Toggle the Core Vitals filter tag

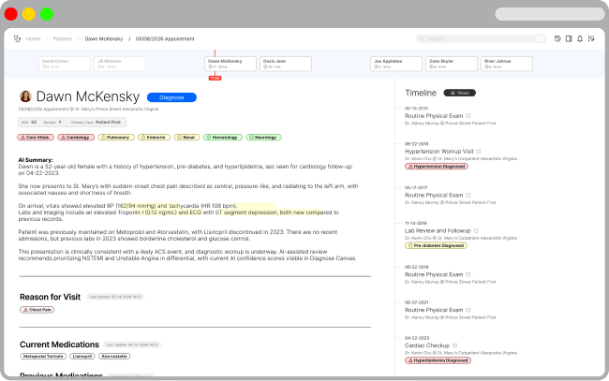pos(35,137)
